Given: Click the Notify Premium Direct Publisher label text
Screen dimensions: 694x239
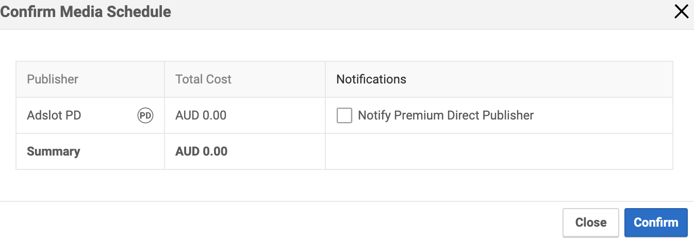Looking at the screenshot, I should [x=446, y=115].
